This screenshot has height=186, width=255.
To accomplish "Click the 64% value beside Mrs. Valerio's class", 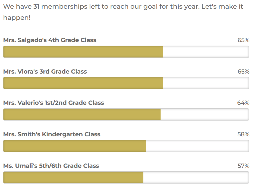I will click(x=243, y=103).
